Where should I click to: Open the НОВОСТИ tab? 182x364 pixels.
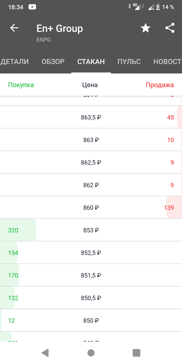coord(167,62)
